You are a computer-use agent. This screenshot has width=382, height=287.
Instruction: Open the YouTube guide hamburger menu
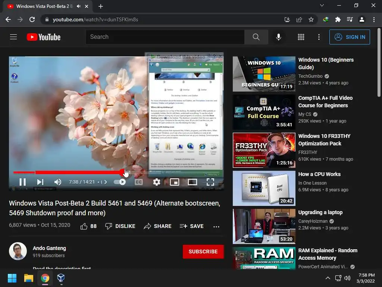[13, 37]
